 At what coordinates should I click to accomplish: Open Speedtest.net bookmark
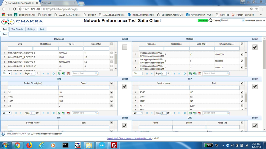click(x=170, y=15)
